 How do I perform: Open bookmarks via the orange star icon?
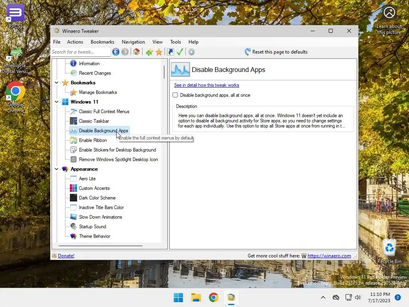[x=159, y=52]
